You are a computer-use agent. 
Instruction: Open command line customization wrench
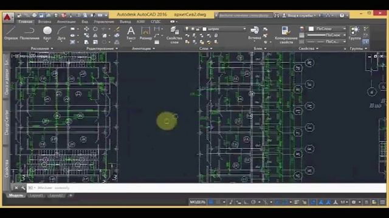pyautogui.click(x=23, y=188)
